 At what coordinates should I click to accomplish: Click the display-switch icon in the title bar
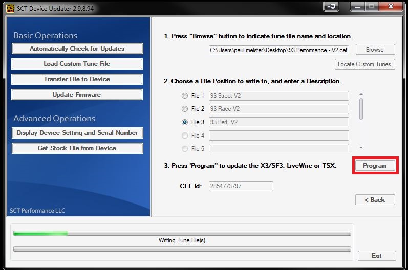point(331,7)
